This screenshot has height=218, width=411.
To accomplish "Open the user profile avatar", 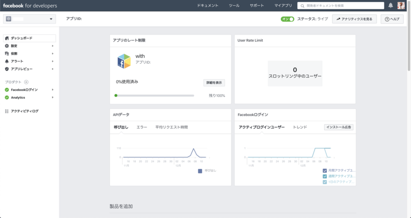I will click(x=401, y=6).
